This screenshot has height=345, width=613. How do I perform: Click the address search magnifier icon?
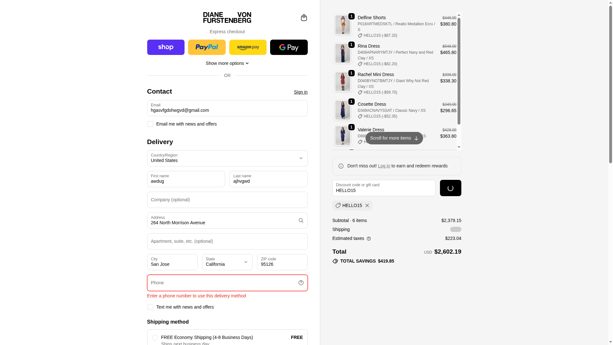301,220
